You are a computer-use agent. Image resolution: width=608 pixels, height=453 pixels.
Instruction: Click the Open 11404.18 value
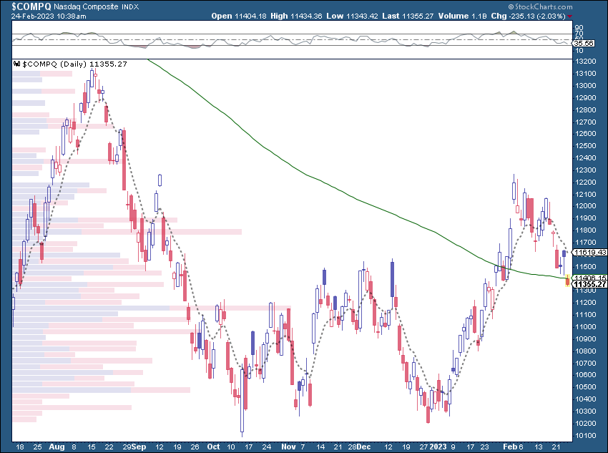[239, 16]
